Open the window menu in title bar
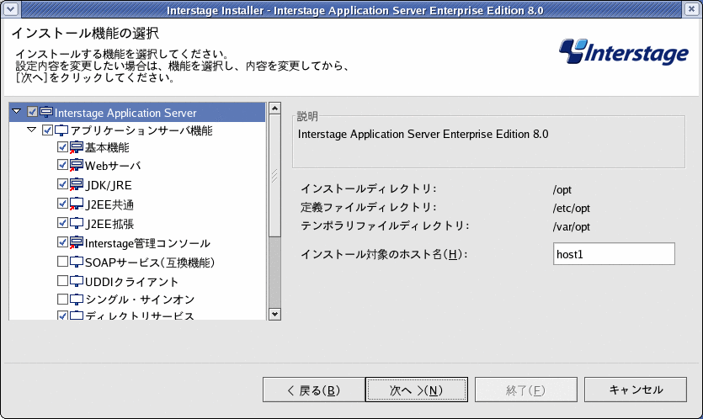Viewport: 703px width, 419px height. coord(10,9)
